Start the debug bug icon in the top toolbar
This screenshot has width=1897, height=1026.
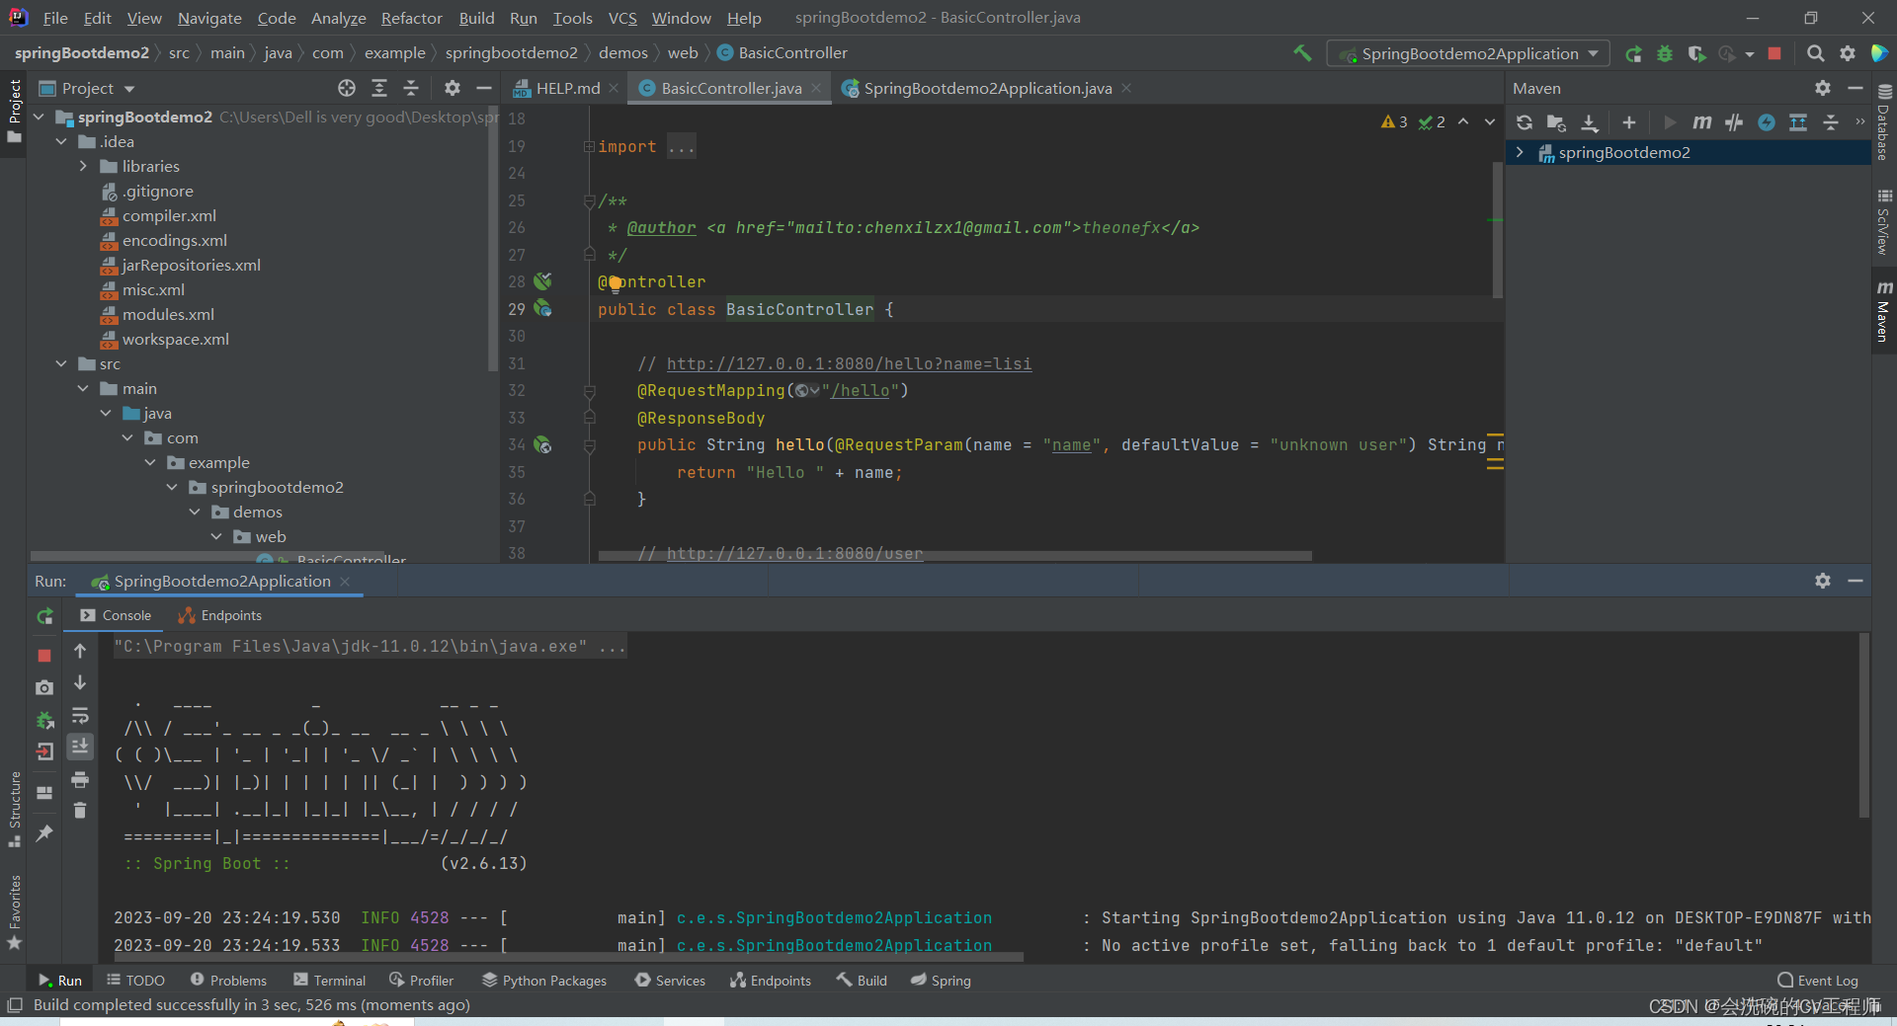[x=1665, y=53]
